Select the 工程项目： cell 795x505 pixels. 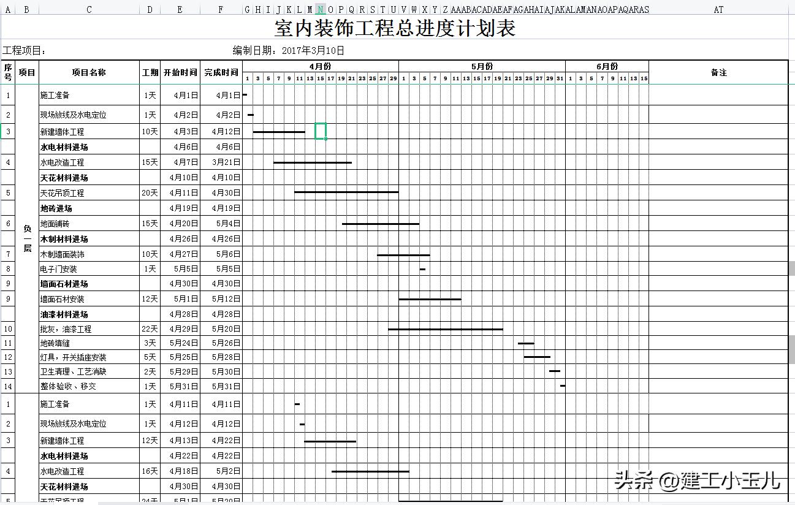25,50
